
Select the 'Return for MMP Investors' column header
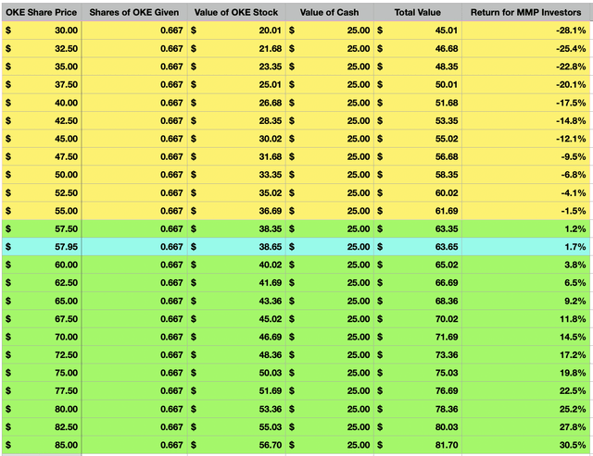point(525,12)
